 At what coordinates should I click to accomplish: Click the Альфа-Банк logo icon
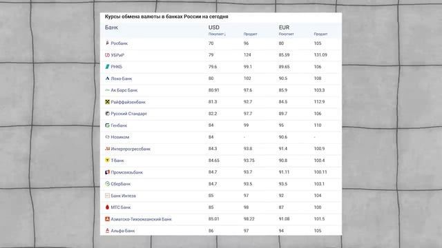[107, 231]
